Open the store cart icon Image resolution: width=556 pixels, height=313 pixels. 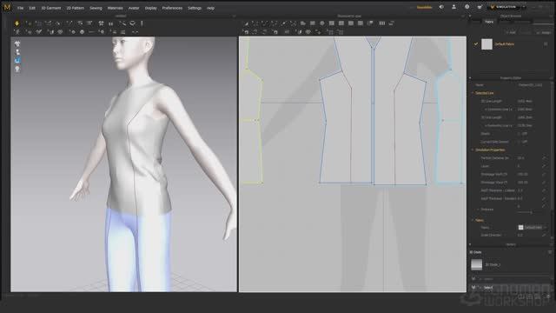click(480, 7)
